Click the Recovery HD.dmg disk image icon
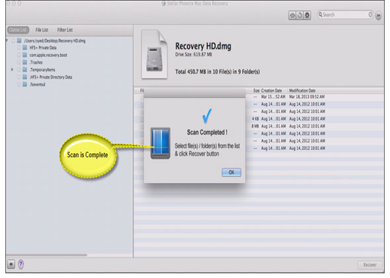The width and height of the screenshot is (390, 278). pyautogui.click(x=154, y=54)
